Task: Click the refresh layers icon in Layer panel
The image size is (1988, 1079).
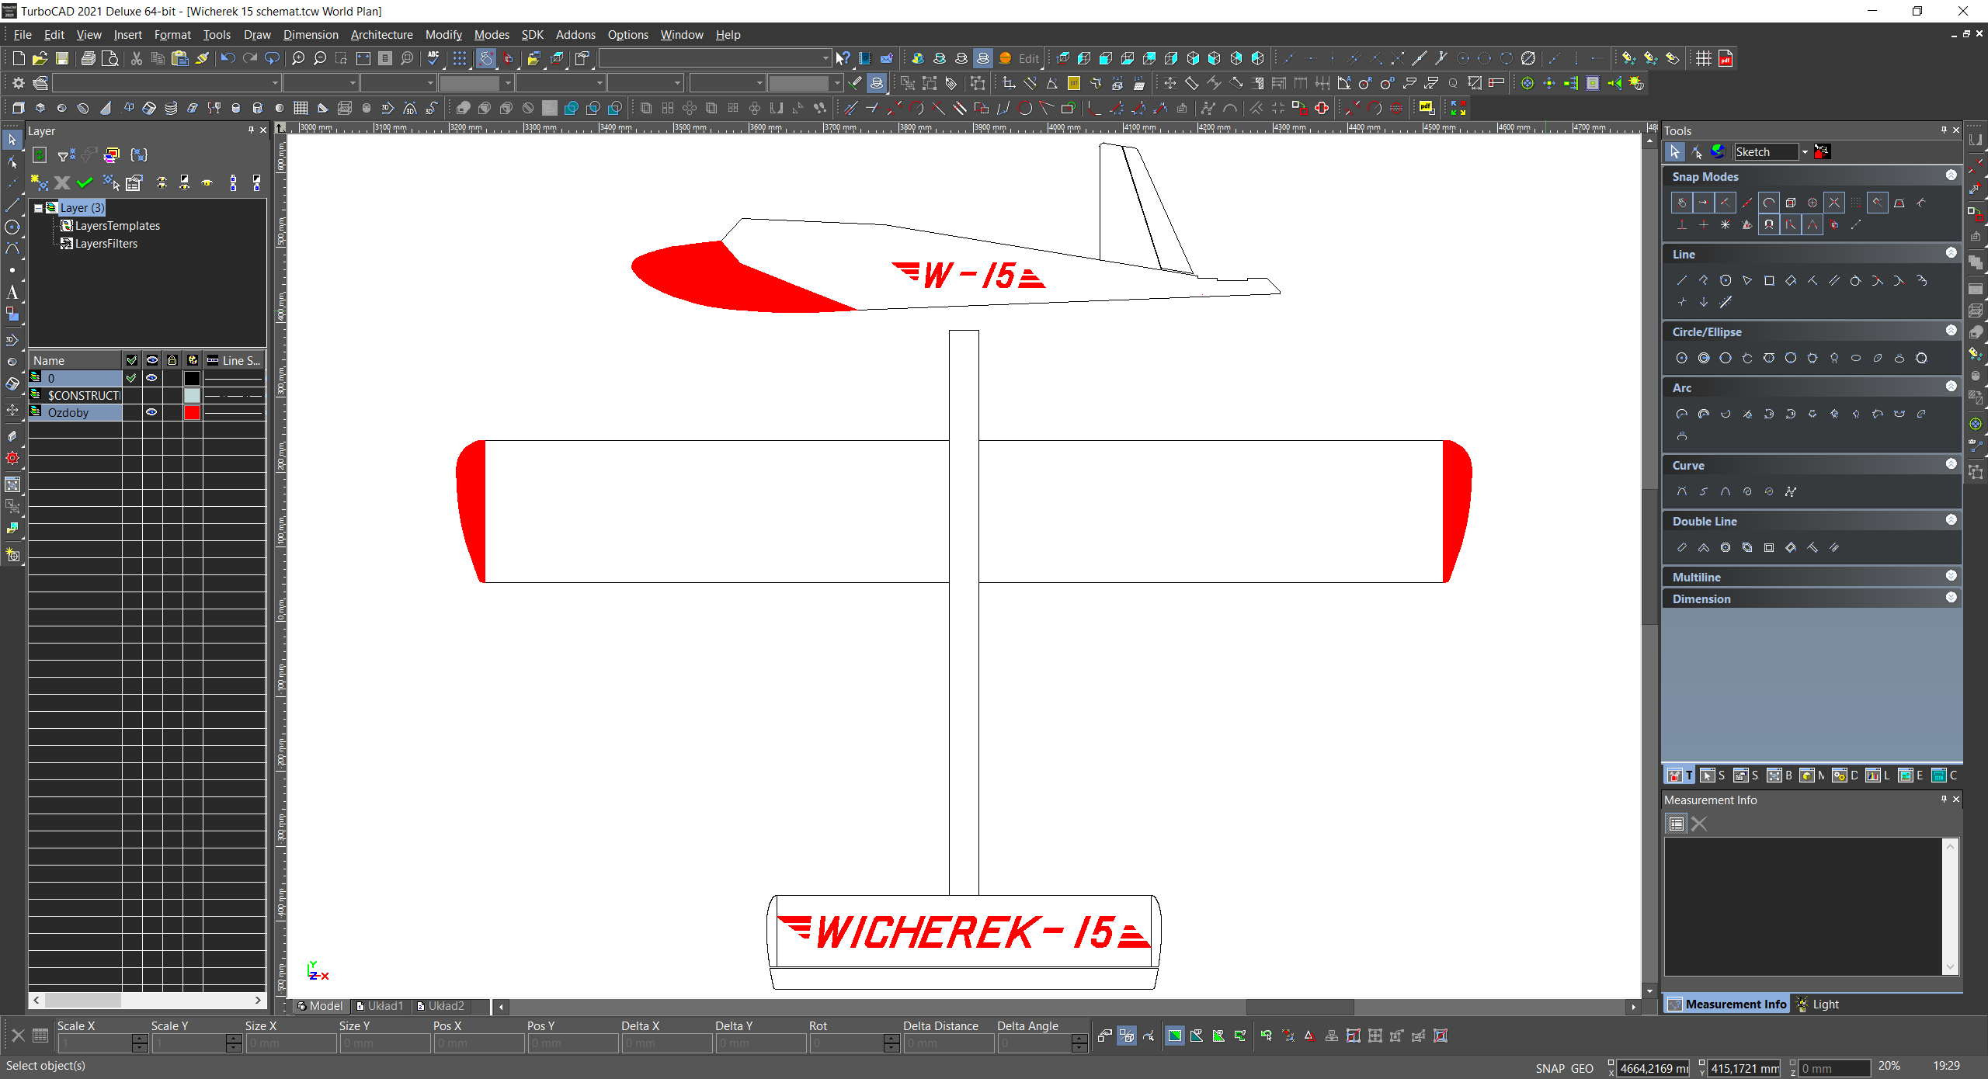Action: pyautogui.click(x=40, y=155)
